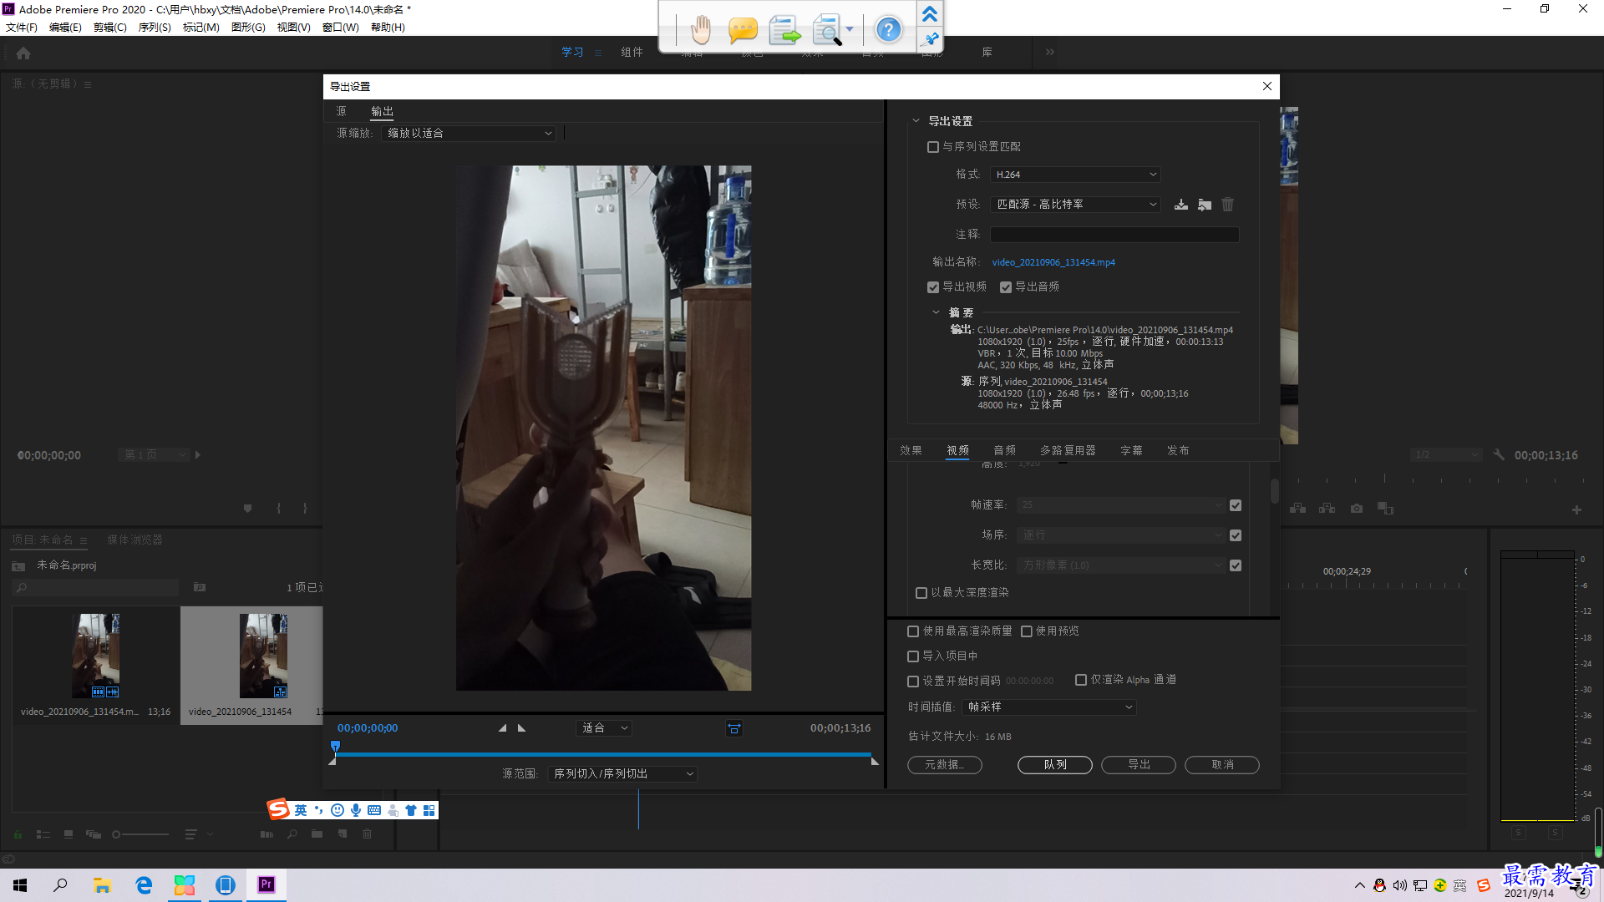
Task: Click the 导出 button
Action: [x=1139, y=765]
